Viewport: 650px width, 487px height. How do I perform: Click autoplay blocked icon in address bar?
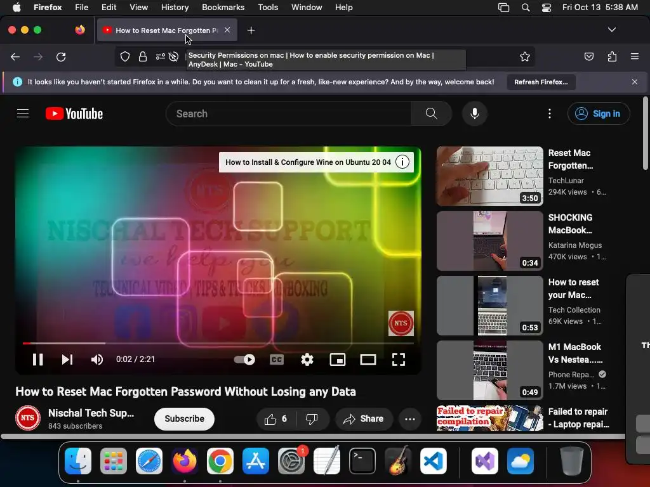(x=174, y=56)
